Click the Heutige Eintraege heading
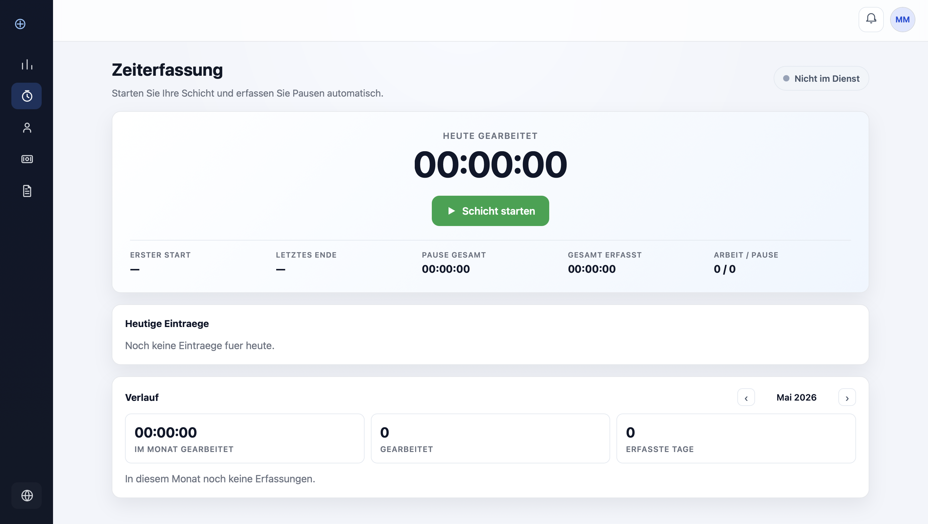This screenshot has width=928, height=524. (x=167, y=324)
